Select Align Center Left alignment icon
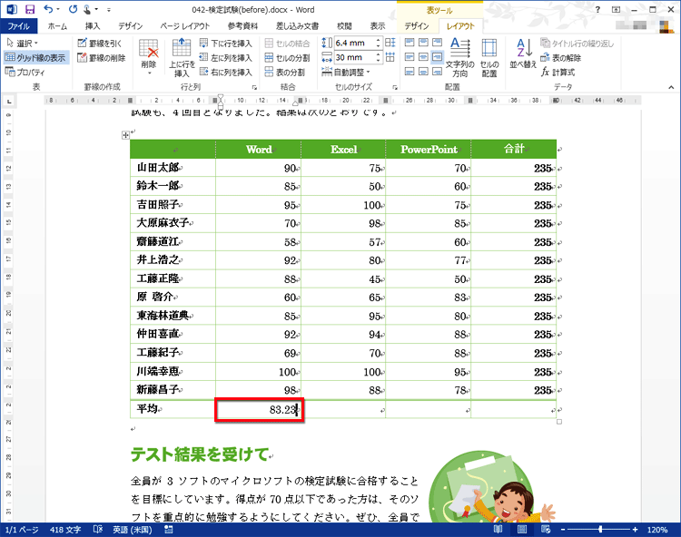The image size is (681, 537). (410, 56)
